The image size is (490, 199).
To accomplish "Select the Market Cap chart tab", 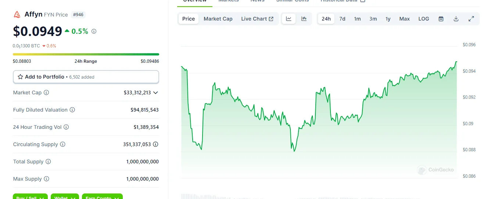I will (218, 19).
